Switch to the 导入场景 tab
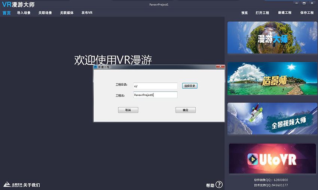Image resolution: width=318 pixels, height=190 pixels. (24, 13)
